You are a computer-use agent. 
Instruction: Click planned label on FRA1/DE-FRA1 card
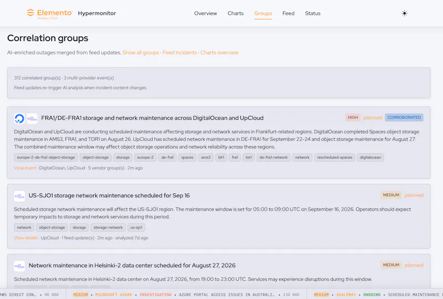pyautogui.click(x=372, y=118)
